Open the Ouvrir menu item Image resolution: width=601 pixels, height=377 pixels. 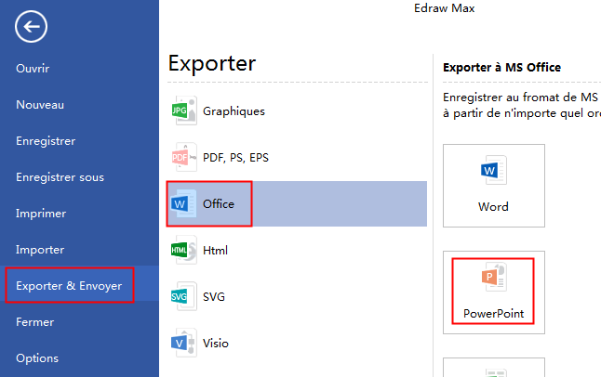[x=33, y=69]
